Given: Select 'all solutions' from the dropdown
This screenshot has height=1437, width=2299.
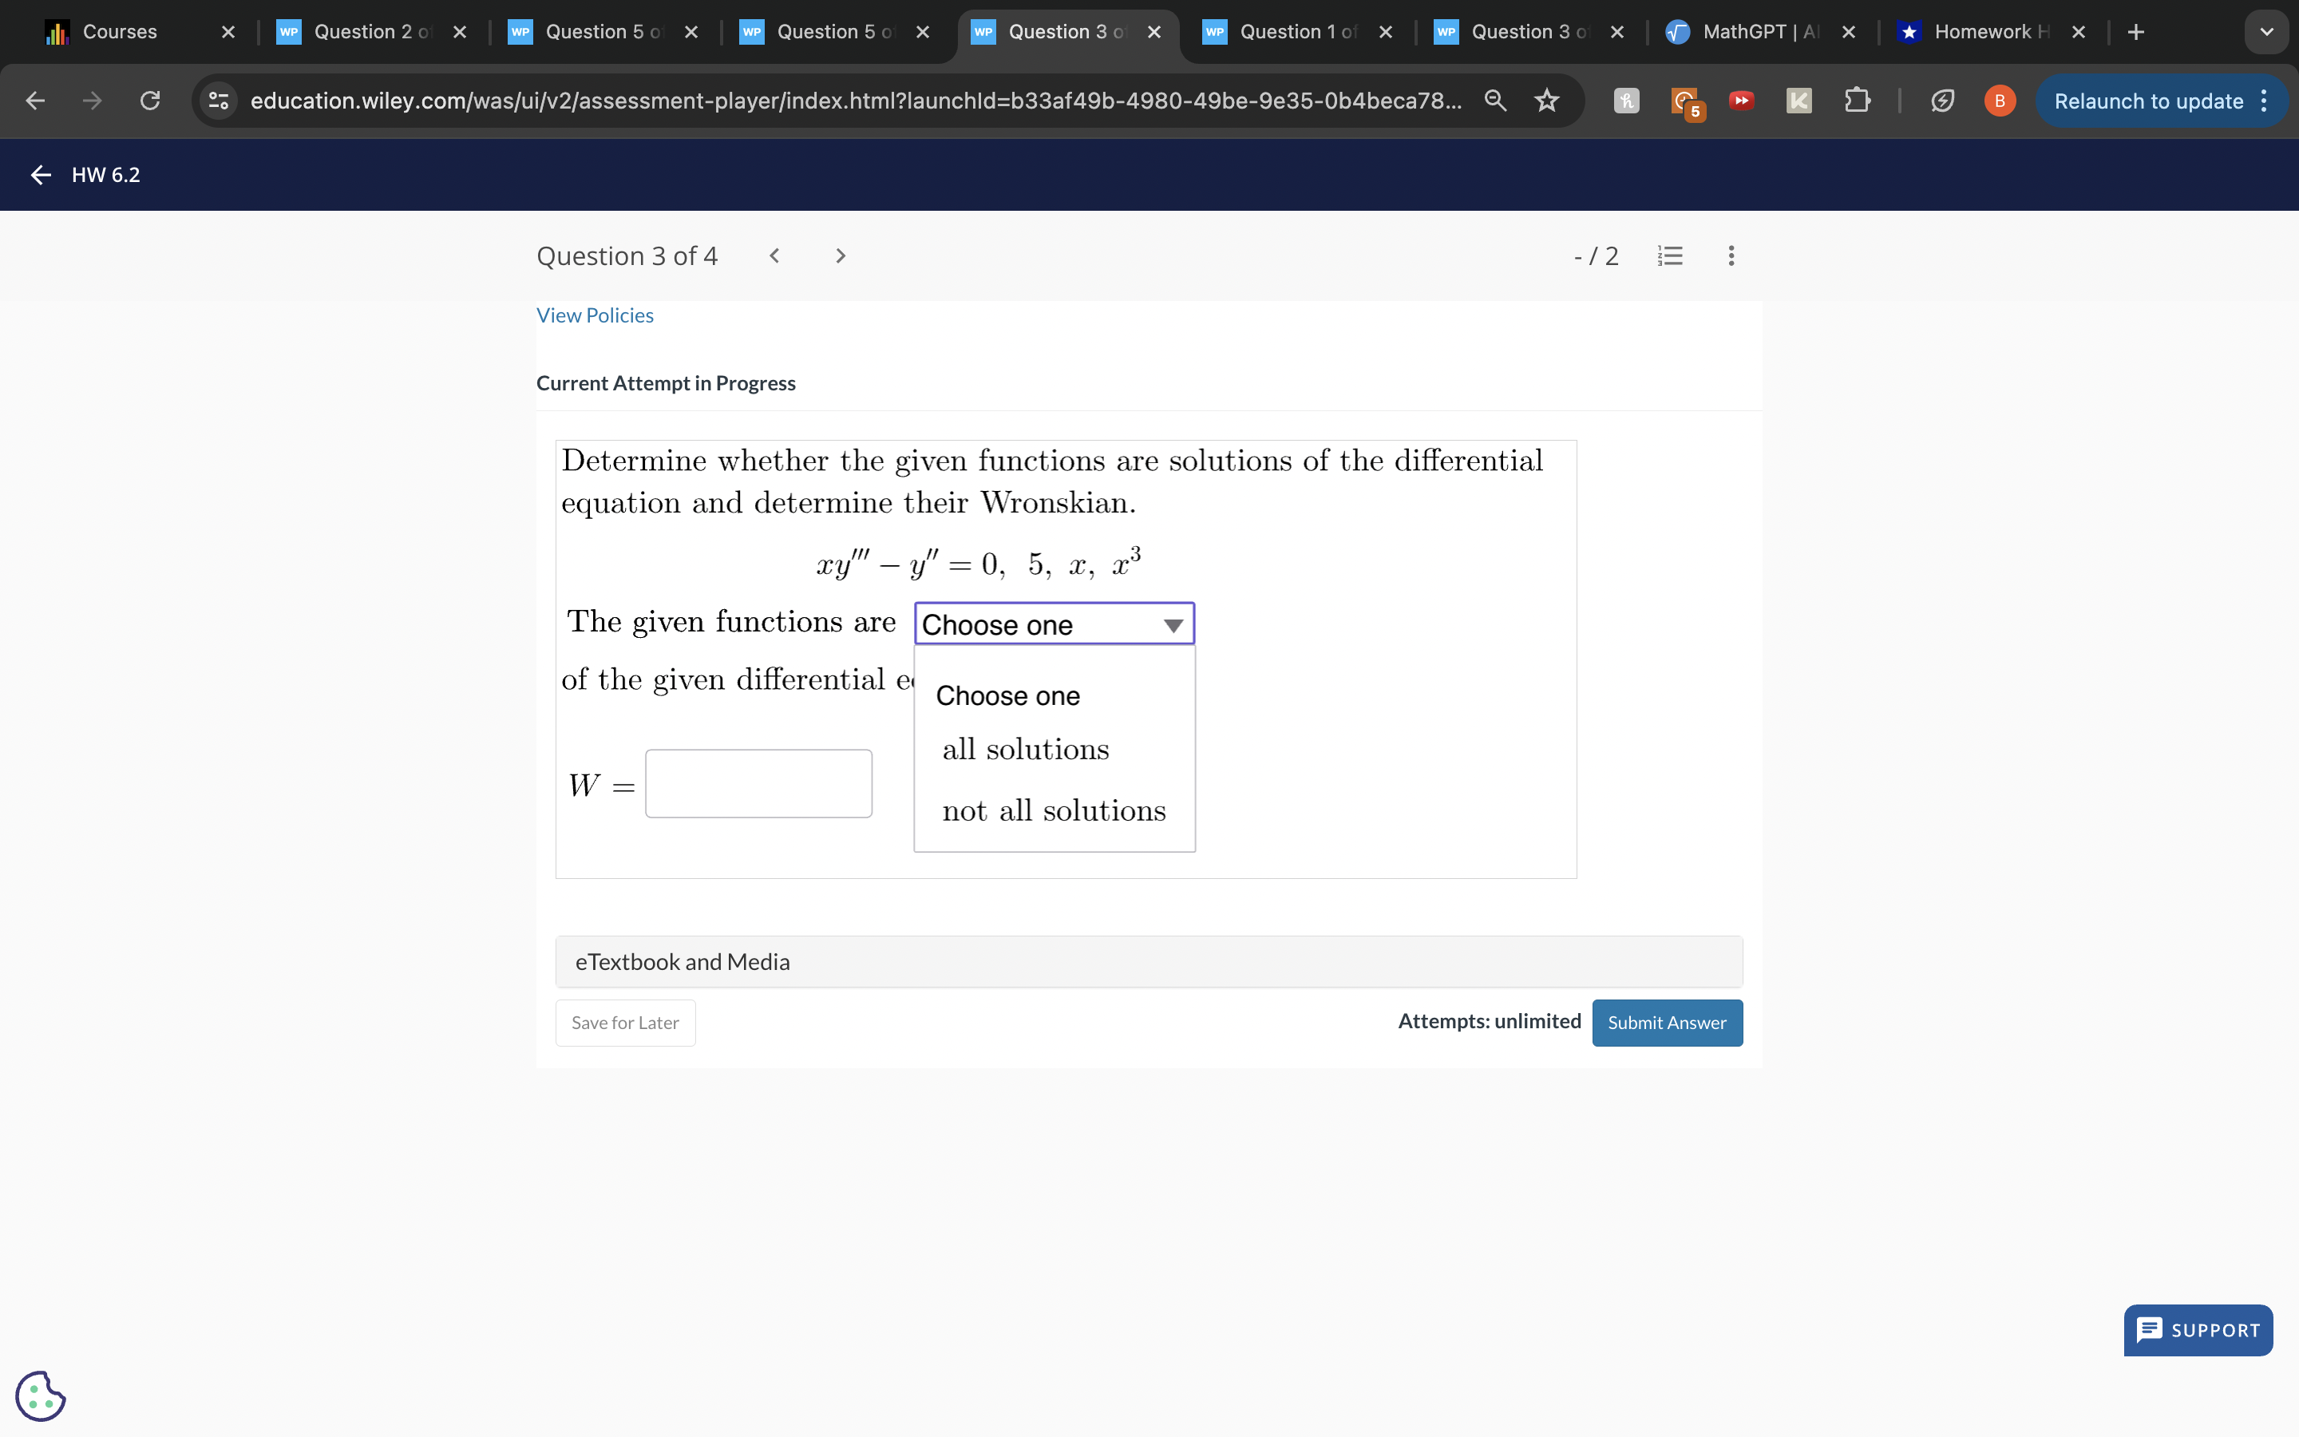Looking at the screenshot, I should [1024, 749].
